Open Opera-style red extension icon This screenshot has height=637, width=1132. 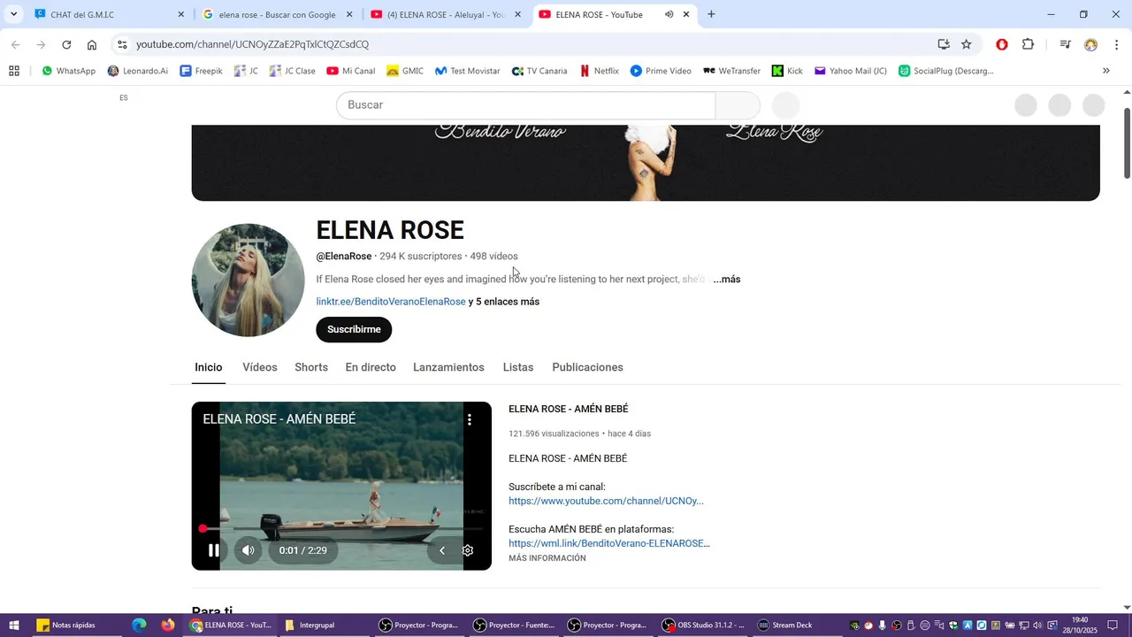click(1002, 44)
